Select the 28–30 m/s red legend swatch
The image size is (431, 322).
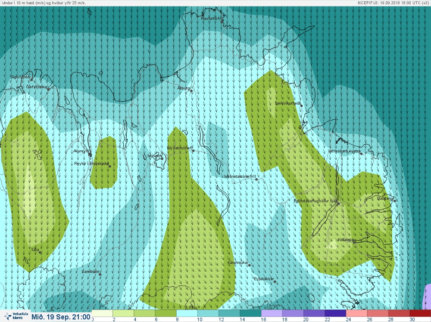(x=399, y=313)
